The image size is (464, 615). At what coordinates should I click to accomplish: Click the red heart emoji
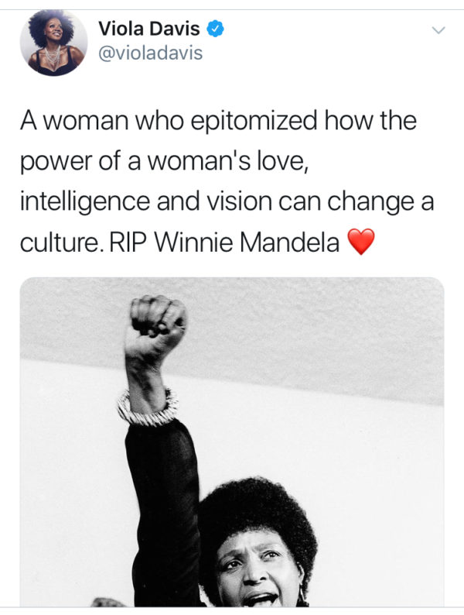point(361,243)
